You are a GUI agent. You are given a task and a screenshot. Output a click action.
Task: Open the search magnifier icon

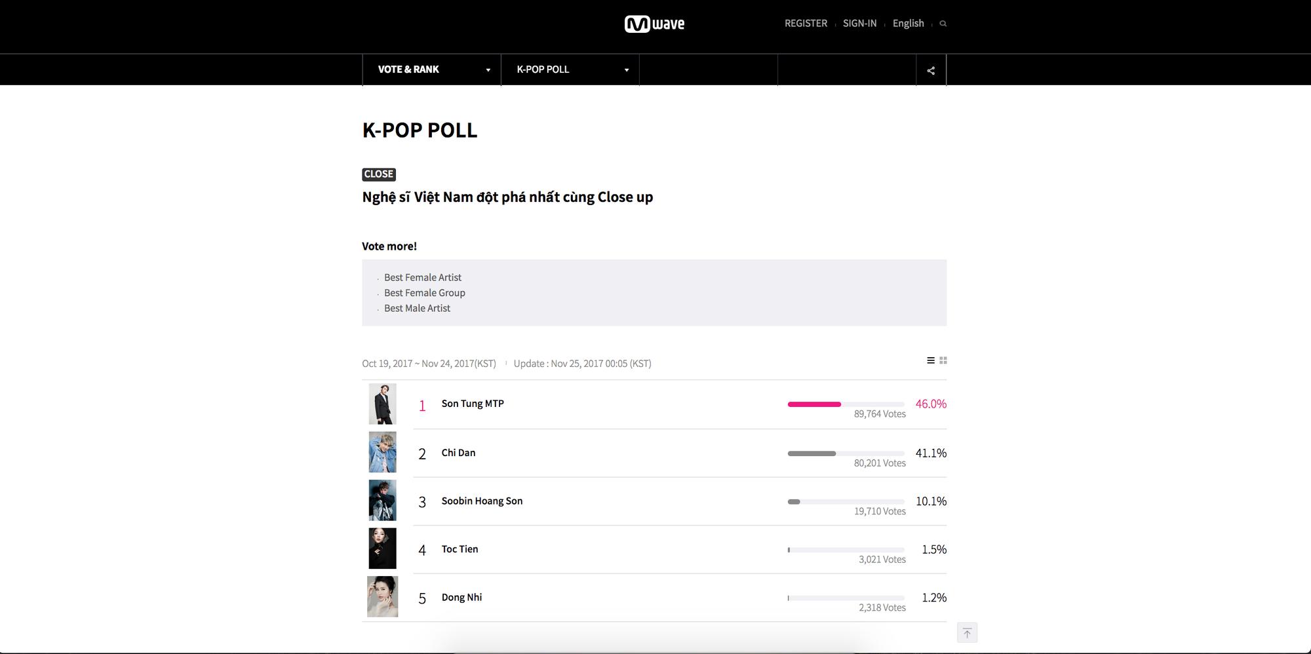click(x=943, y=24)
